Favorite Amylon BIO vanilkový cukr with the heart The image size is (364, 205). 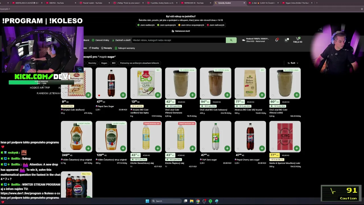pyautogui.click(x=134, y=96)
